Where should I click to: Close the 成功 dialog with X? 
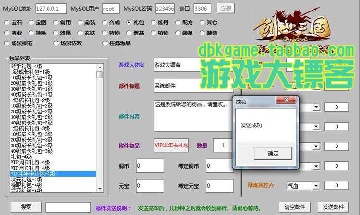pyautogui.click(x=286, y=100)
